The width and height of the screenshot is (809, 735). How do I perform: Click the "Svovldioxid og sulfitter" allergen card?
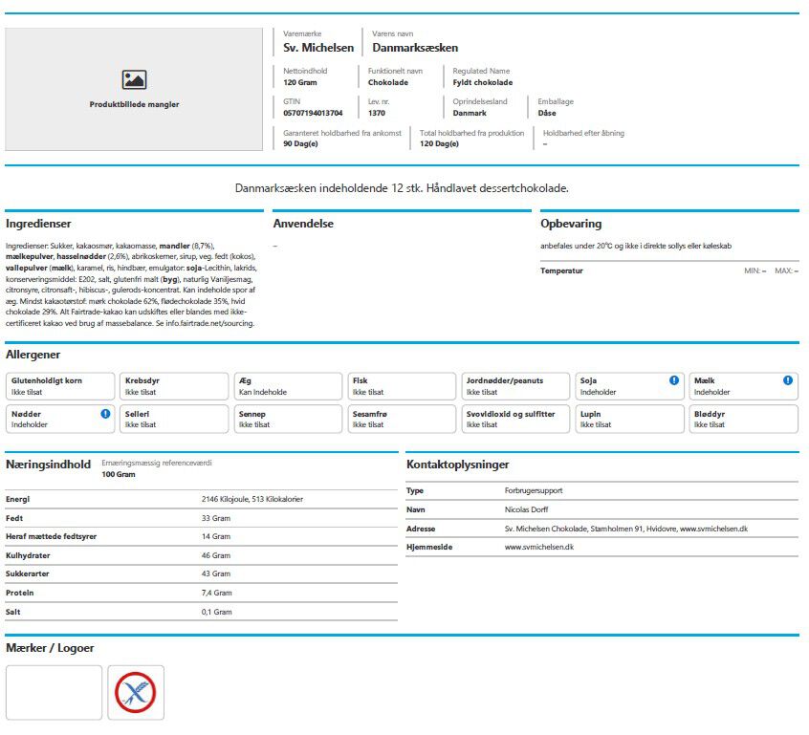click(515, 420)
